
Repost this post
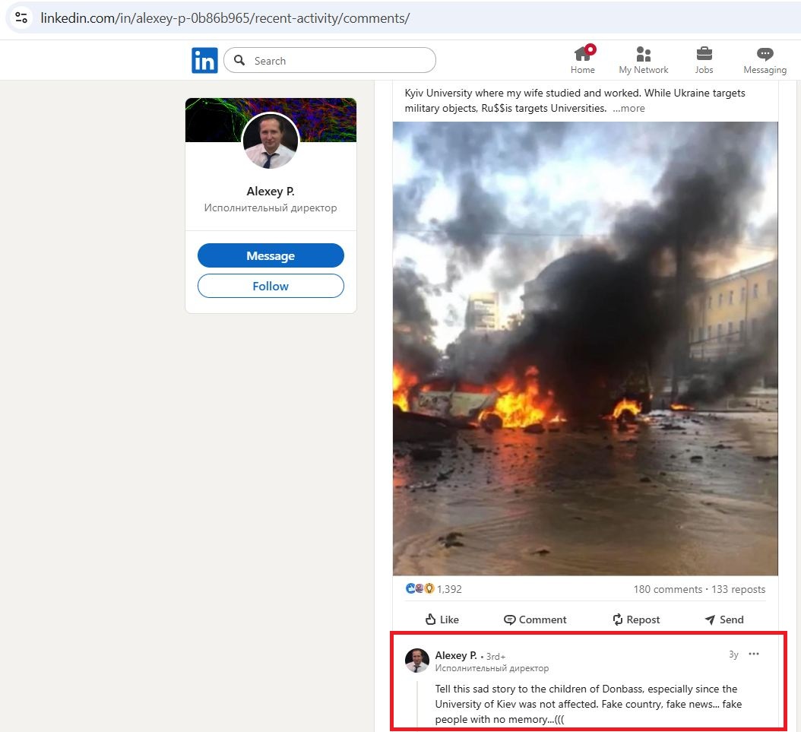point(636,620)
